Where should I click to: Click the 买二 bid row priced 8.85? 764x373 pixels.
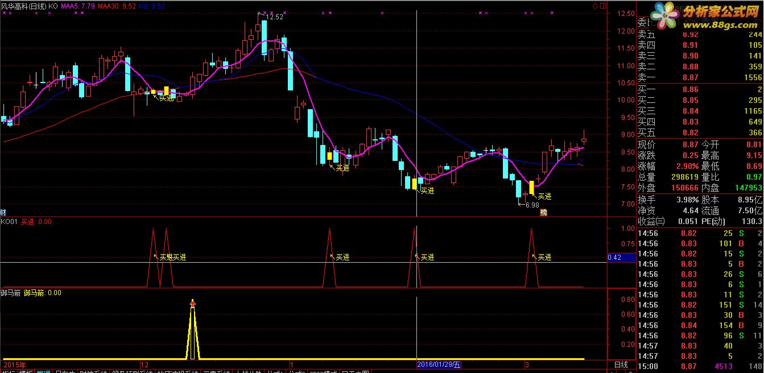coord(699,100)
